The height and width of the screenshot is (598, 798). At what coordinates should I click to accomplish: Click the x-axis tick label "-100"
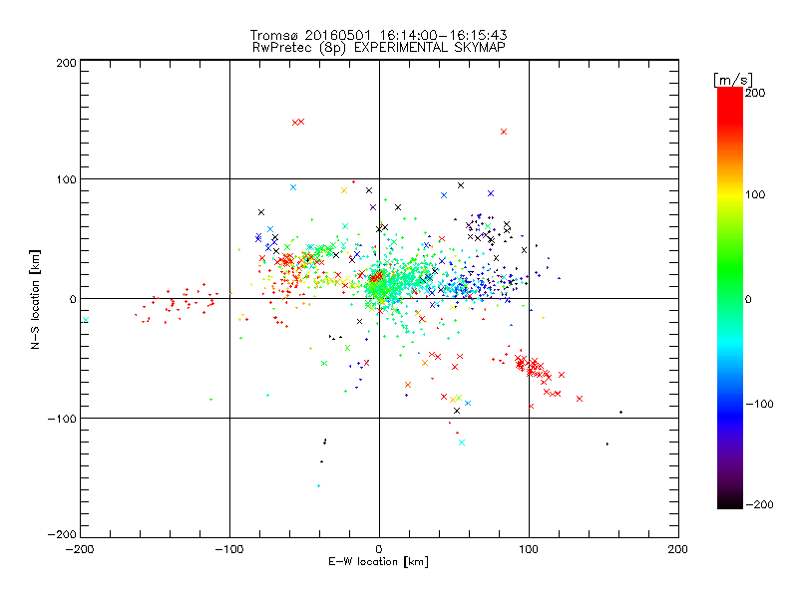(229, 549)
